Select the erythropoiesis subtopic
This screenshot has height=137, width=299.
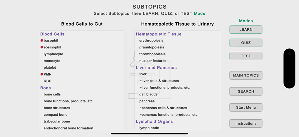pyautogui.click(x=151, y=41)
